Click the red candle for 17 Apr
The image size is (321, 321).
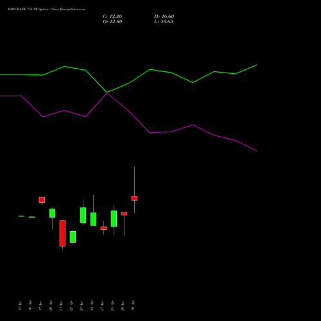(42, 200)
